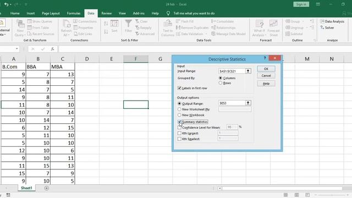Add a new sheet with plus icon
This screenshot has height=198, width=352.
tap(46, 188)
